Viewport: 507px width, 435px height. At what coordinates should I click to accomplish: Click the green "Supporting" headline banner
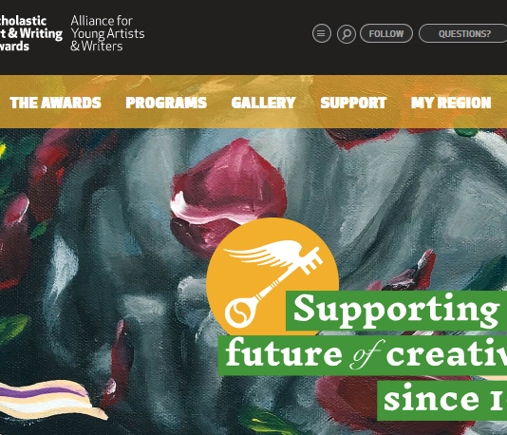point(396,311)
